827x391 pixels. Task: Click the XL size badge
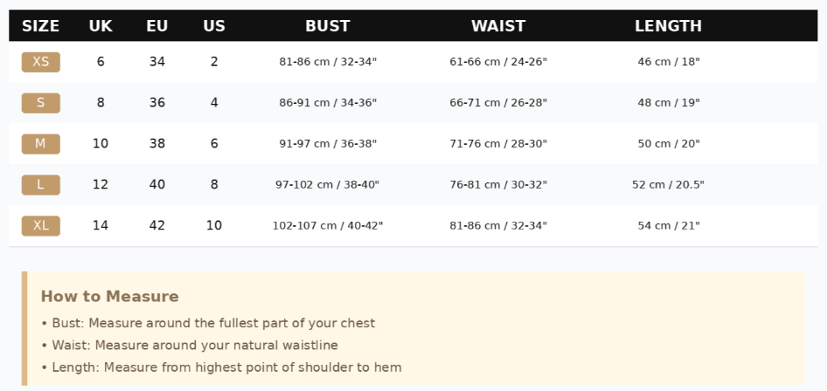click(40, 226)
